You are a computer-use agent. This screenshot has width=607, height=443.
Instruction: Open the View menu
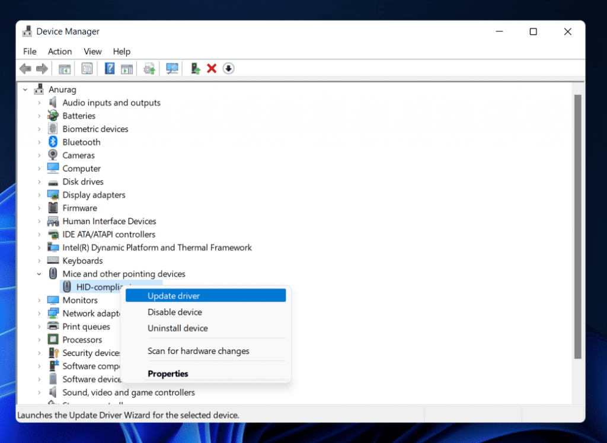(x=92, y=52)
